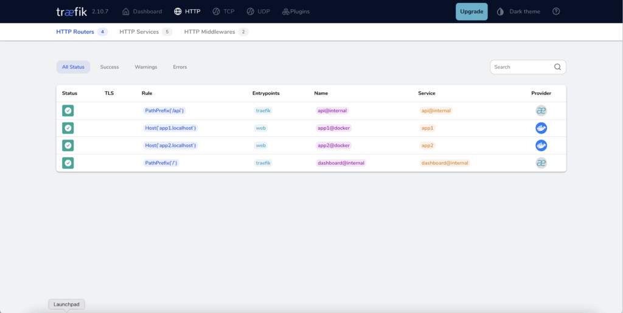623x313 pixels.
Task: Click the Service column header
Action: 426,93
